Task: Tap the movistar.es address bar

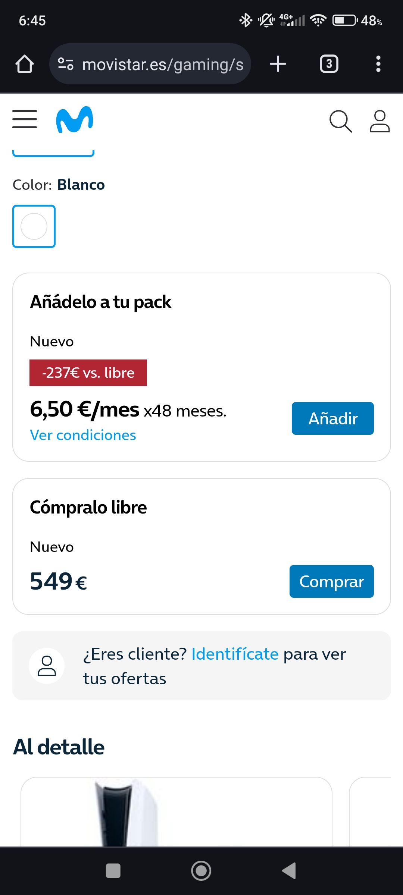Action: click(162, 64)
